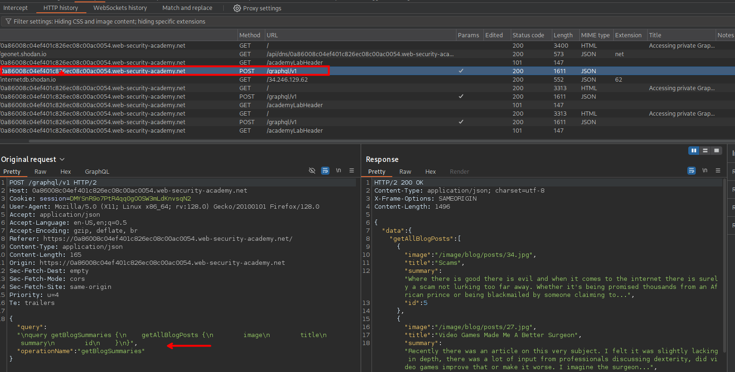Switch response view to Raw tab
Viewport: 735px width, 372px height.
pos(405,171)
